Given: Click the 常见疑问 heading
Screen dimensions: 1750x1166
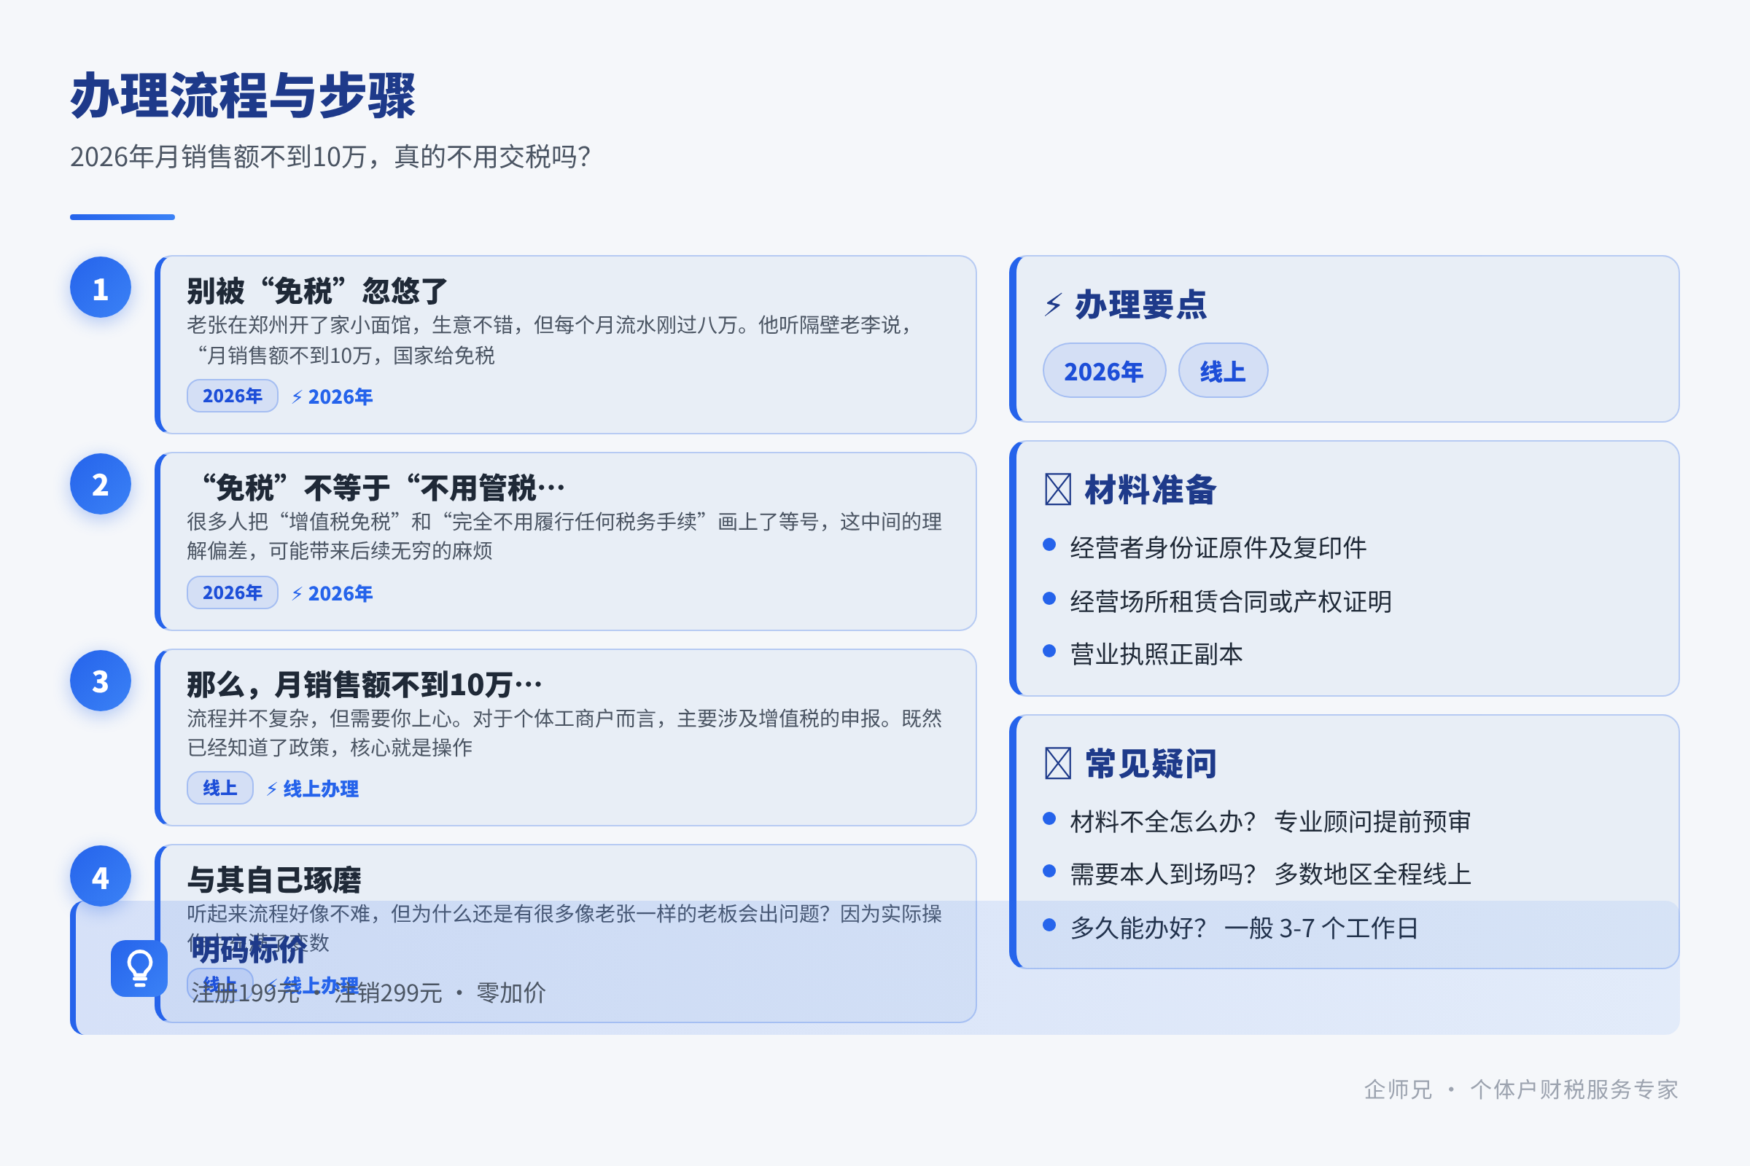Looking at the screenshot, I should tap(1151, 763).
